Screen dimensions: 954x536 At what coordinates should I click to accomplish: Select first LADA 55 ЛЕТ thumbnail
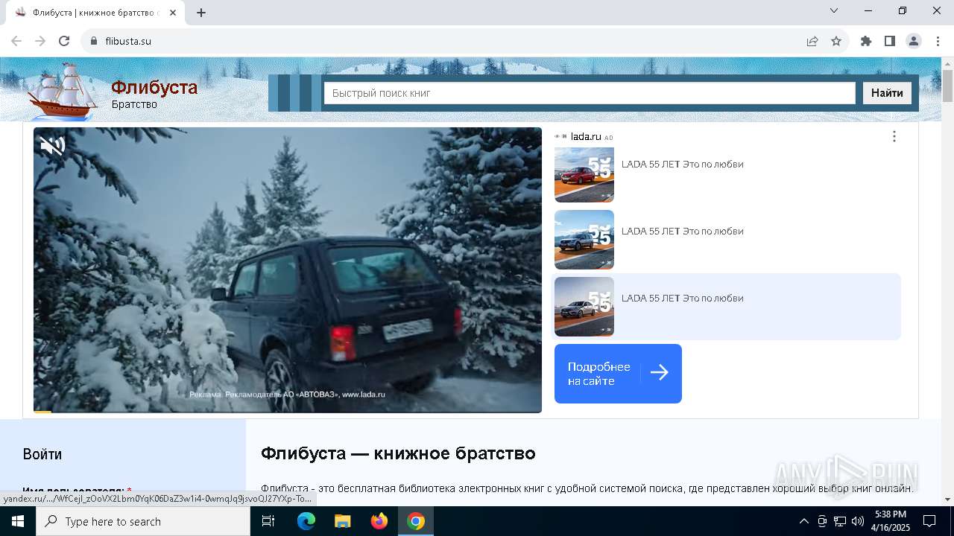pyautogui.click(x=584, y=174)
